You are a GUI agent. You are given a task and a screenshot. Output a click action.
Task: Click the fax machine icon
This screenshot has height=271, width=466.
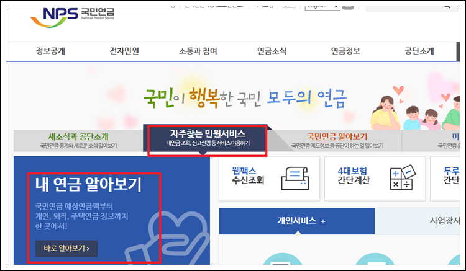pos(295,179)
